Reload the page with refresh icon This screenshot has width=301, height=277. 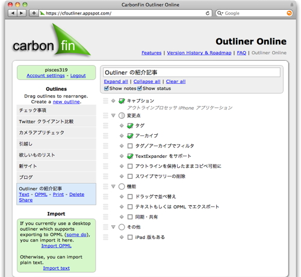pyautogui.click(x=208, y=13)
